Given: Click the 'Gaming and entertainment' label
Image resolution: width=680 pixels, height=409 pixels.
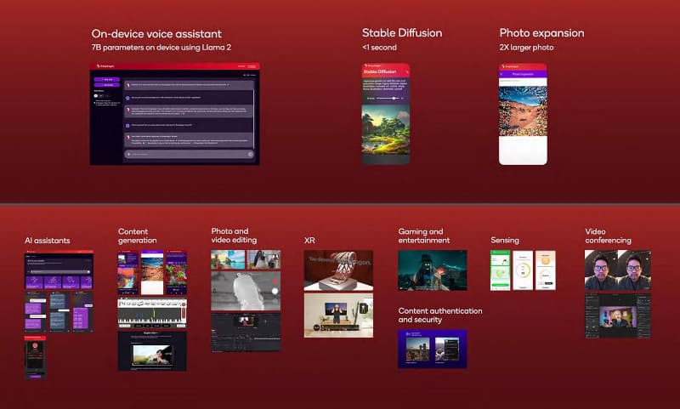Looking at the screenshot, I should (x=424, y=236).
